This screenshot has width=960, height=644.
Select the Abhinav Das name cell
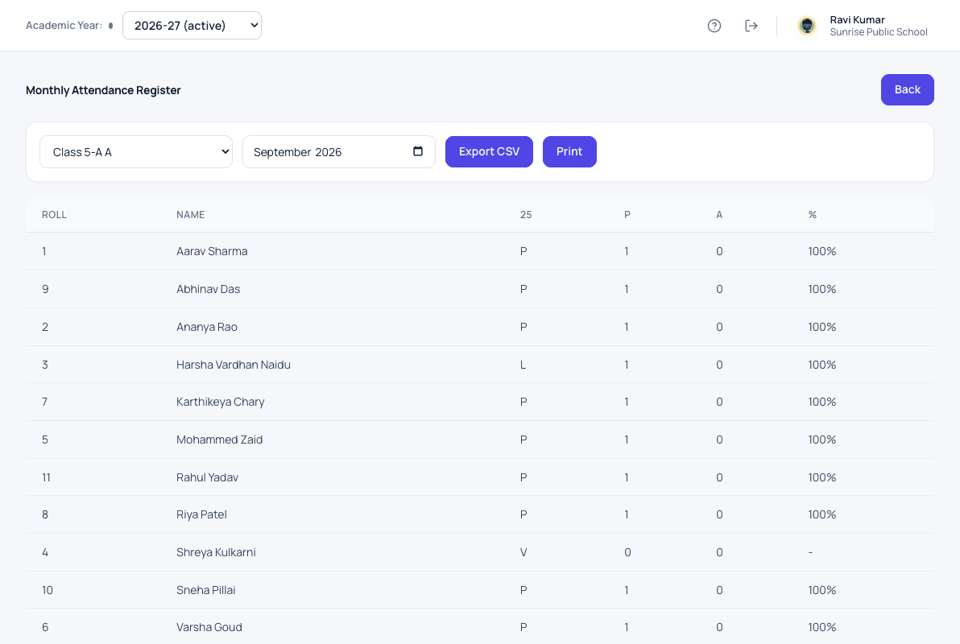pyautogui.click(x=208, y=289)
